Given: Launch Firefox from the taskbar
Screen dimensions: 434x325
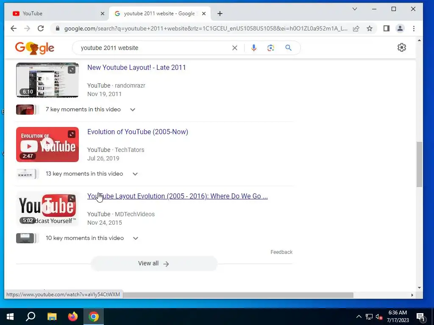Looking at the screenshot, I should point(73,317).
